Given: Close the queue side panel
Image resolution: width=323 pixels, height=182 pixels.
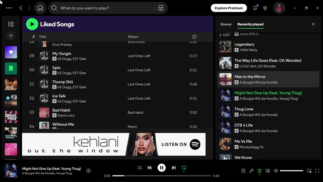Looking at the screenshot, I should 313,24.
